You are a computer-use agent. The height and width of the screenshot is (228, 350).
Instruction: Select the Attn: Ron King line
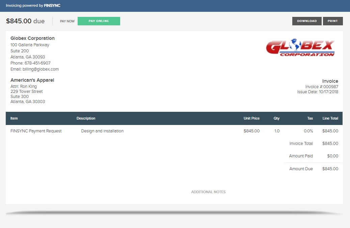23,86
